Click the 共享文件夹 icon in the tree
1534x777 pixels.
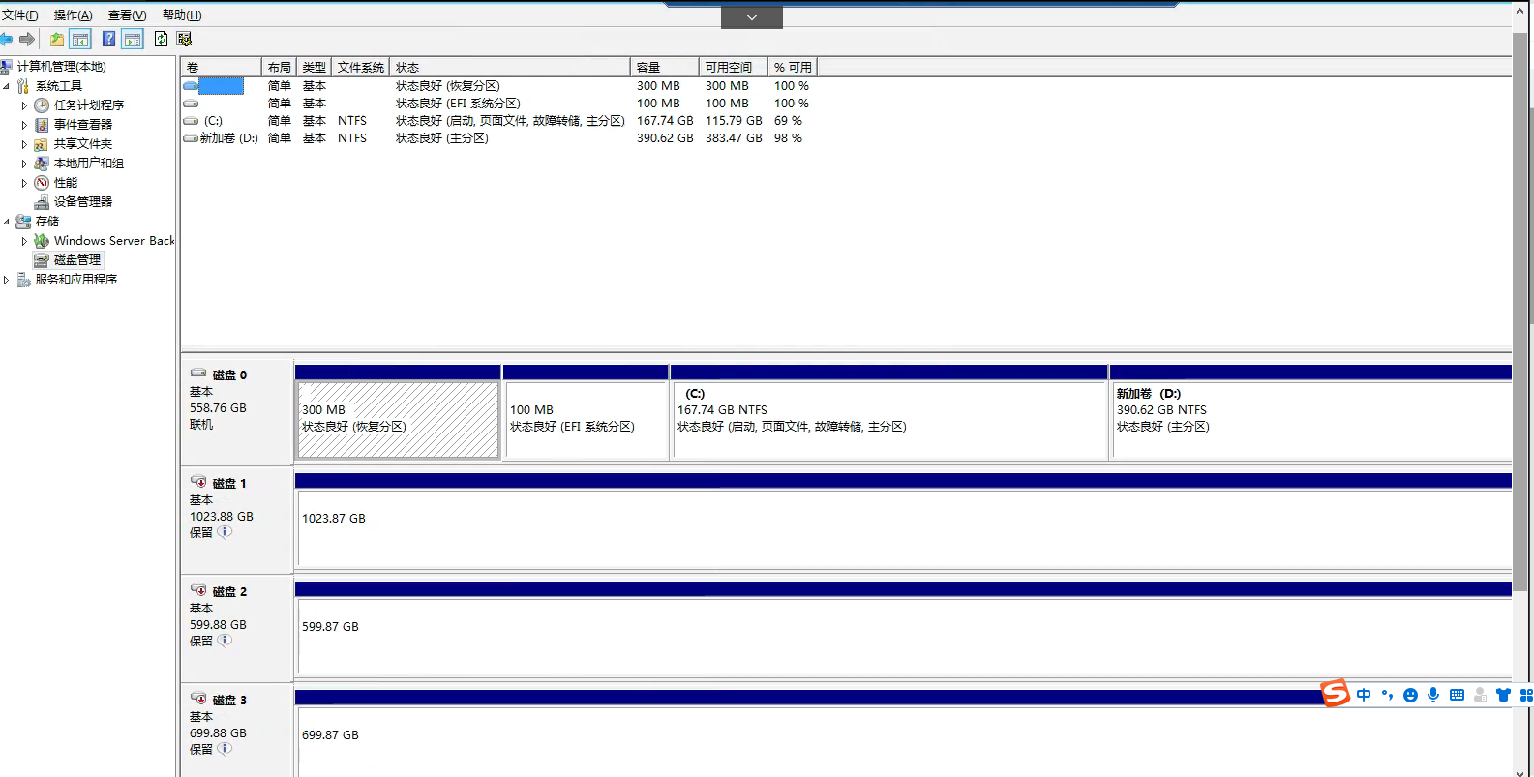coord(42,143)
